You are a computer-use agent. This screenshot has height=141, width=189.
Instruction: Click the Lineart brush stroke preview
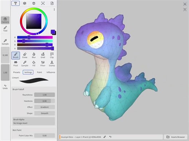click(34, 80)
